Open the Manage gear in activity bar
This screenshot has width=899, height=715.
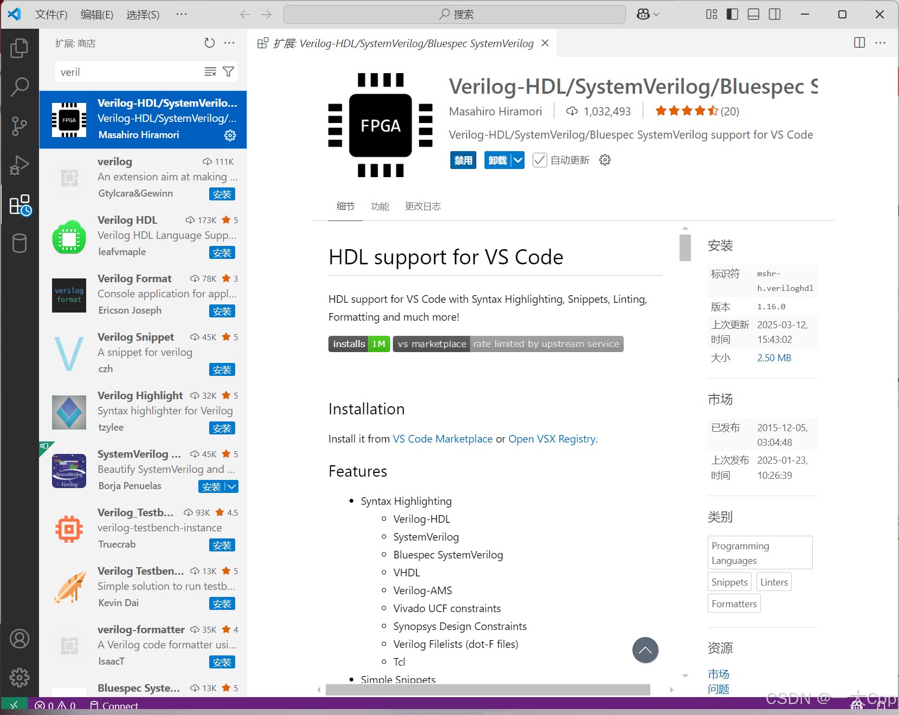tap(20, 677)
